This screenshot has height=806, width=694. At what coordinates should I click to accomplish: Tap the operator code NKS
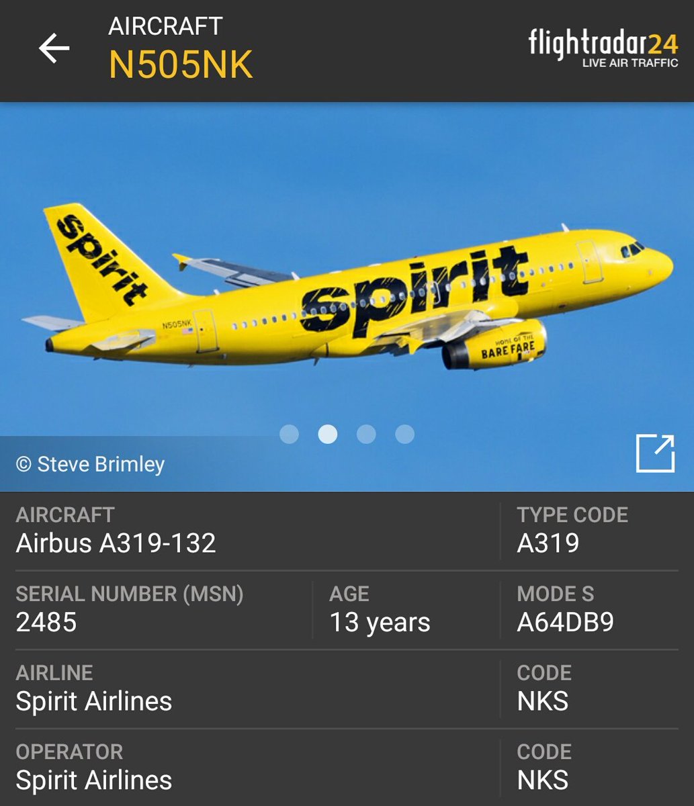[543, 780]
